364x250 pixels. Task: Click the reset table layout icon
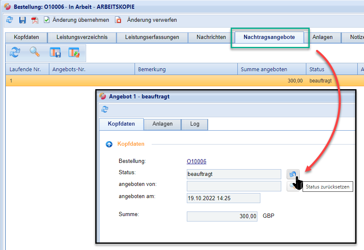pos(74,52)
